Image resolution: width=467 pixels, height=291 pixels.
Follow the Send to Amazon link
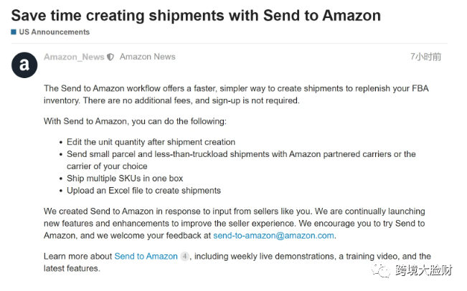click(146, 256)
